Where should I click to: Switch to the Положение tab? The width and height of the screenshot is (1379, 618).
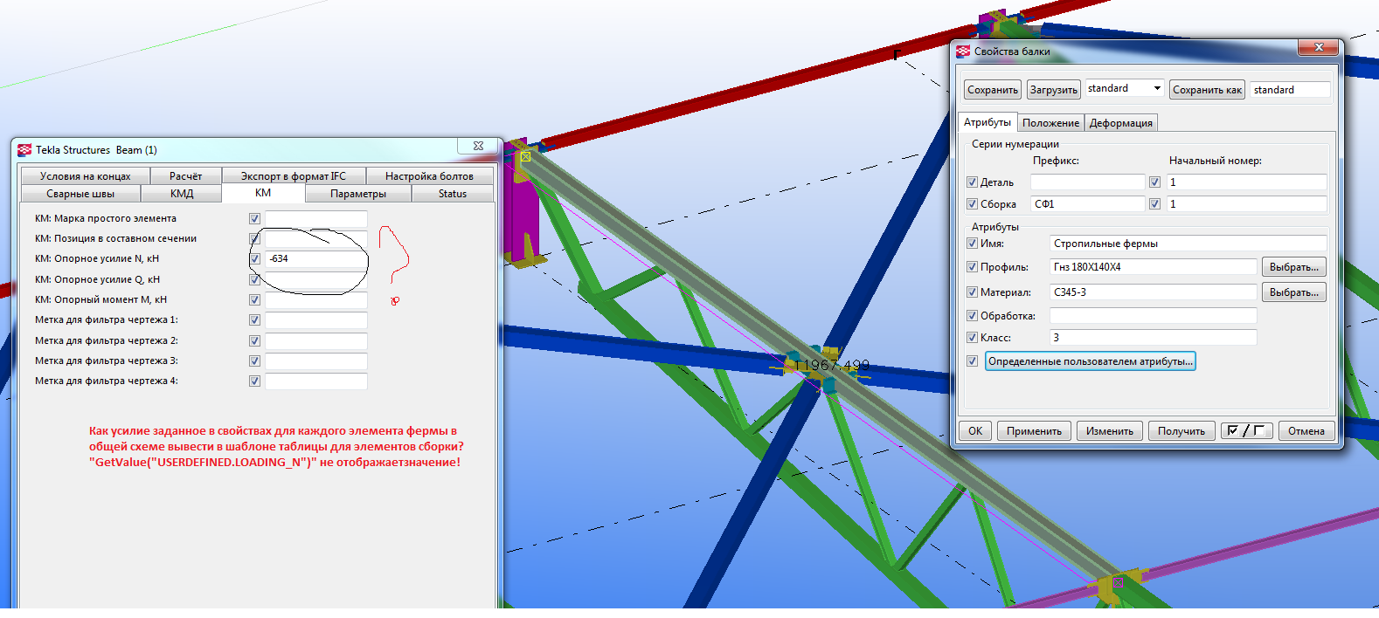point(1050,123)
